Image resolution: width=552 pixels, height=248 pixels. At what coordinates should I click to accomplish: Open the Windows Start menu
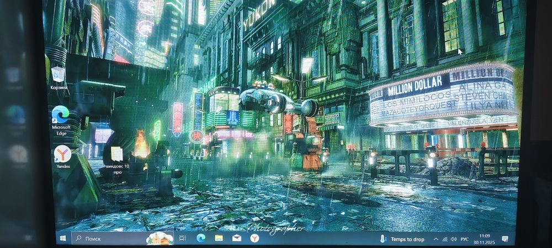coord(63,239)
